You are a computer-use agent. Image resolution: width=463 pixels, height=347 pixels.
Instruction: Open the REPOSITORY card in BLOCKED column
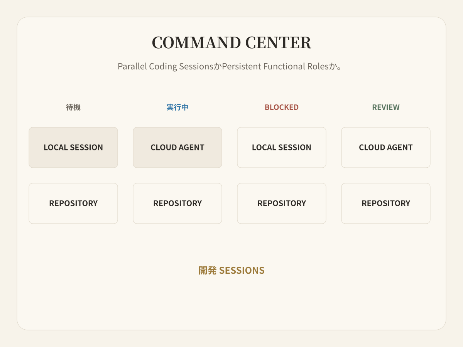point(282,203)
